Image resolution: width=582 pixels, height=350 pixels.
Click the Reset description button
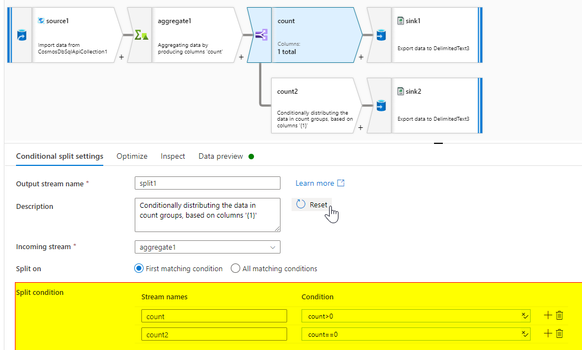point(312,204)
